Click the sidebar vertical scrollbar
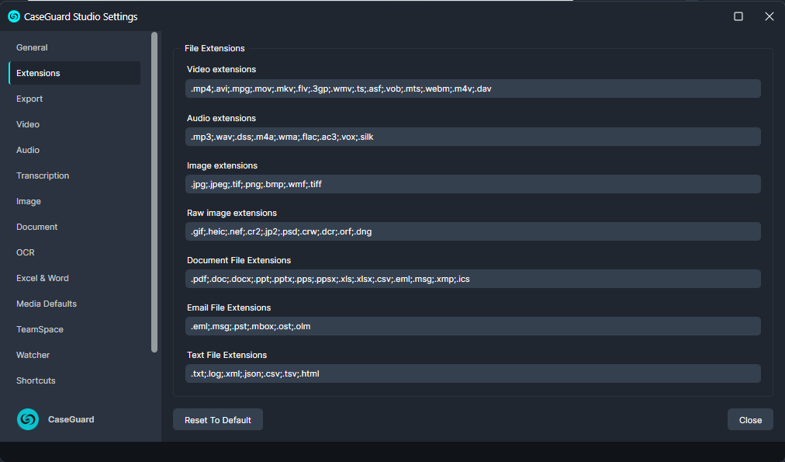This screenshot has width=785, height=462. click(154, 194)
